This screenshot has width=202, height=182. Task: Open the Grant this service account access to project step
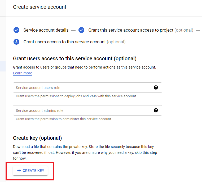coord(131,30)
